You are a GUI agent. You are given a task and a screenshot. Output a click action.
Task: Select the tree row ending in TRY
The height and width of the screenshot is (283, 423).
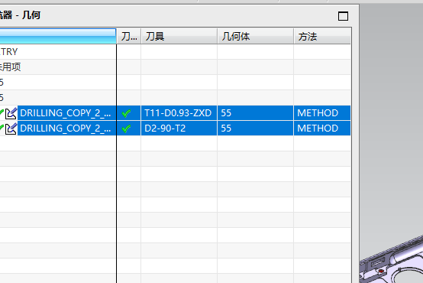click(58, 51)
